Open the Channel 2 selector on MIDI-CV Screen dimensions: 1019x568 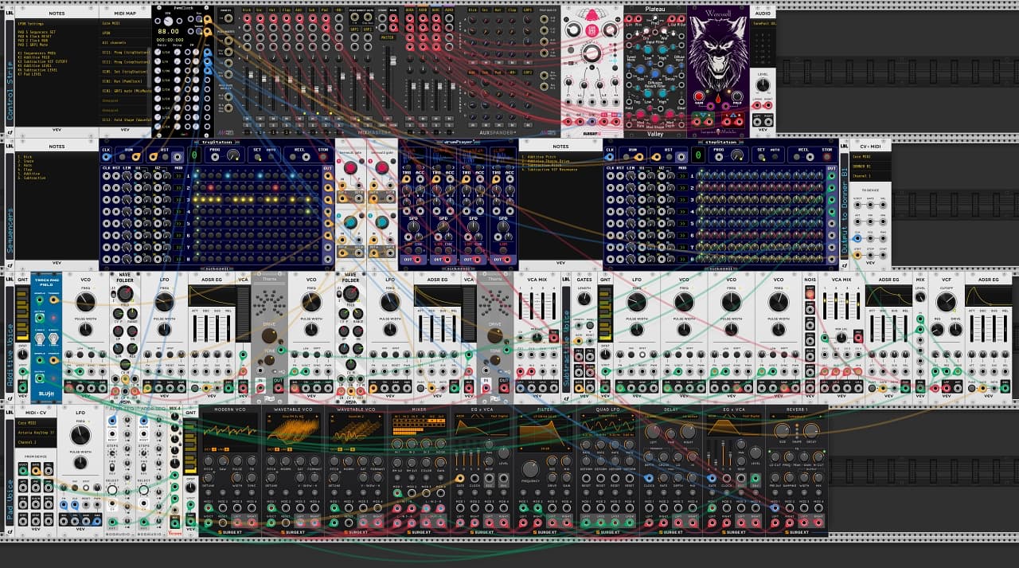tap(36, 441)
